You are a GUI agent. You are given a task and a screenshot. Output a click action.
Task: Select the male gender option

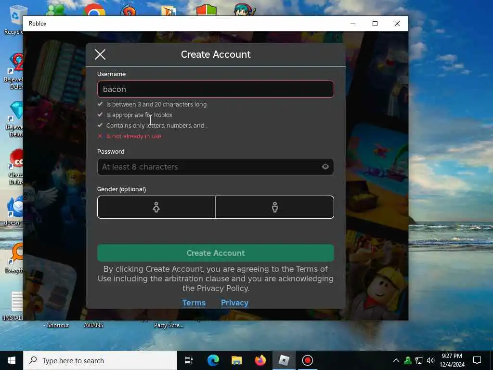275,207
